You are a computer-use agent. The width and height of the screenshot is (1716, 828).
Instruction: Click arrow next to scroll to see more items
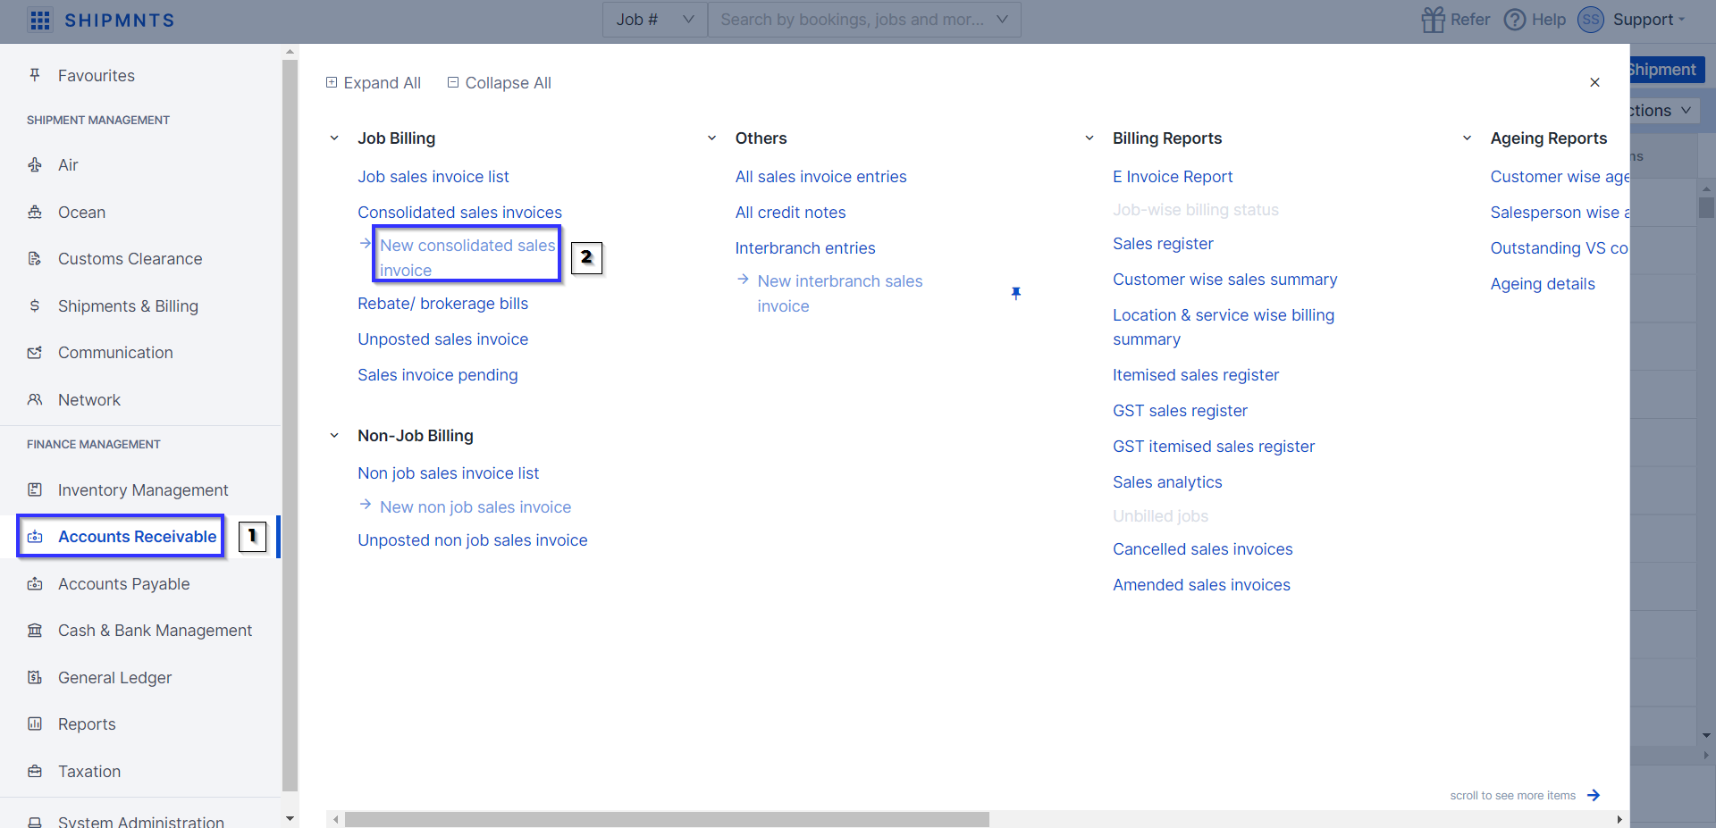1594,795
